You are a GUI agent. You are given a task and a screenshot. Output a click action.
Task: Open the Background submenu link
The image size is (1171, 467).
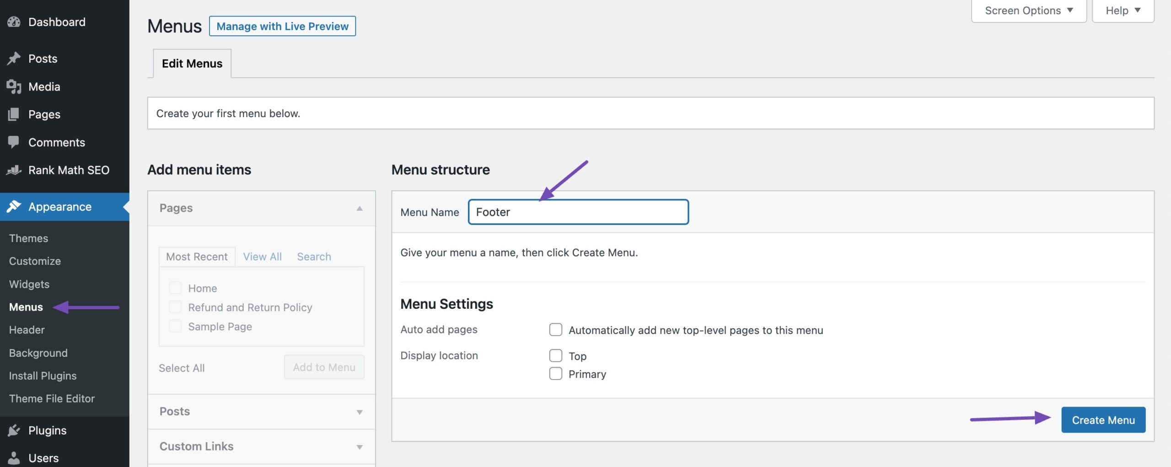38,353
